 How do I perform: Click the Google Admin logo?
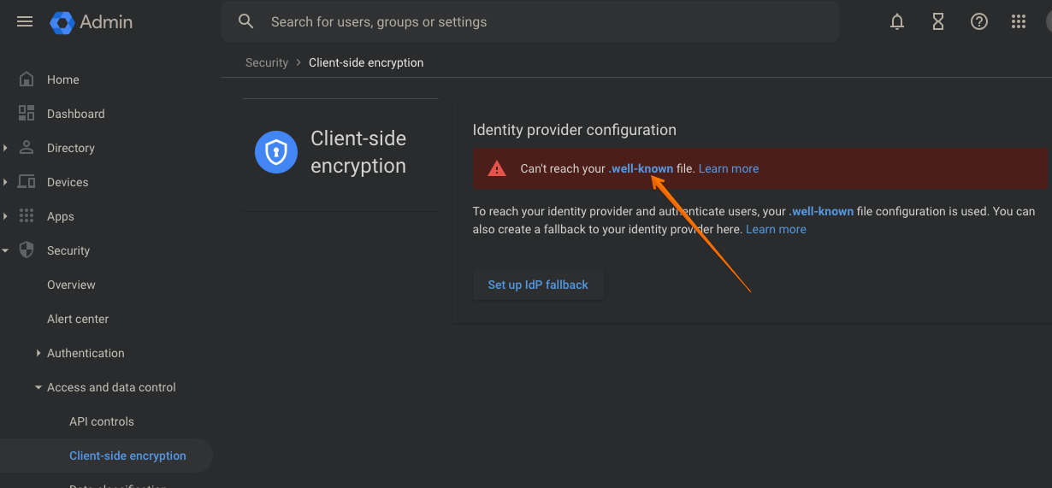[92, 22]
